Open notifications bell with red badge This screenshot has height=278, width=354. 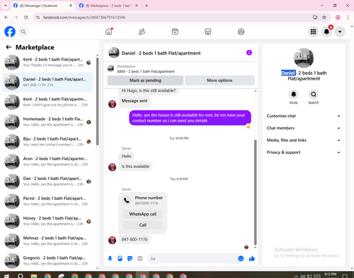pyautogui.click(x=326, y=32)
